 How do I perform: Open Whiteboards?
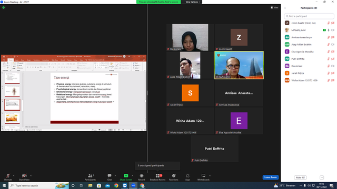pos(203,177)
